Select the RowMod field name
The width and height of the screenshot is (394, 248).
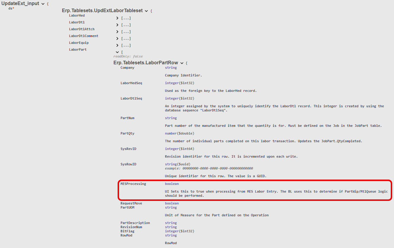click(126, 235)
